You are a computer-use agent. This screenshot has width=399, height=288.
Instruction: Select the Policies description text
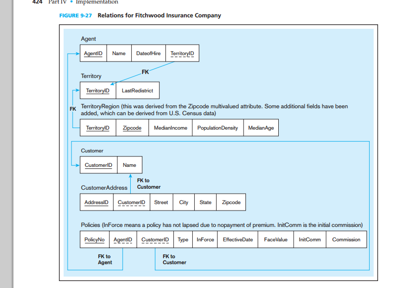(222, 225)
